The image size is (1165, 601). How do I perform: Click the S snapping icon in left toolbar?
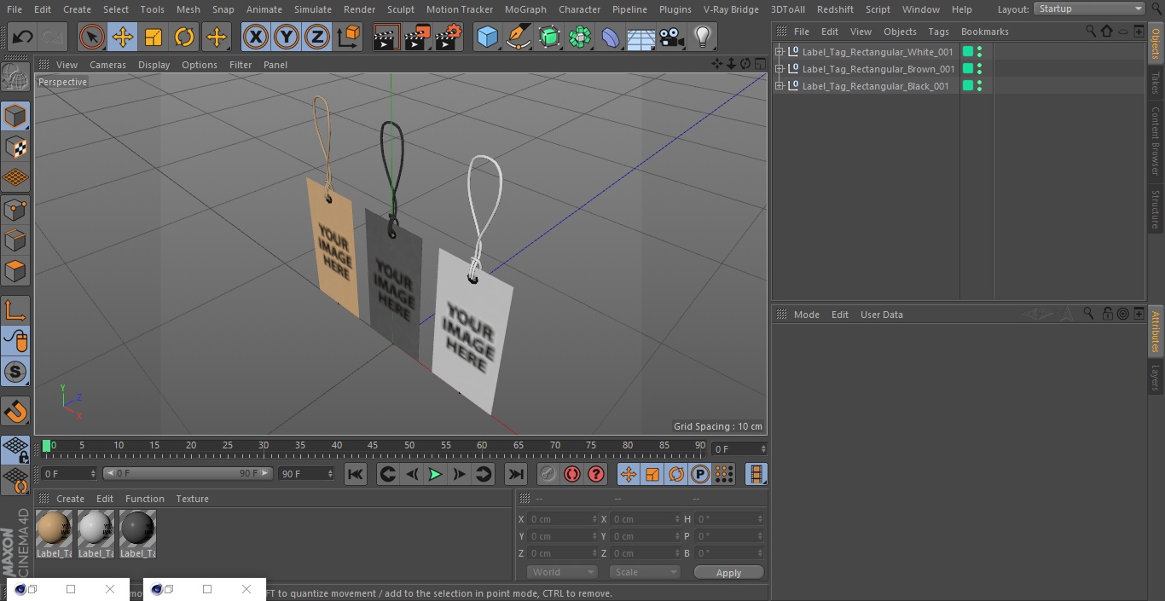pos(15,372)
